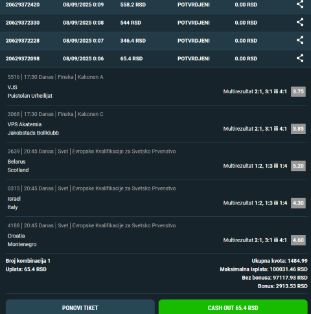Share ticket 20629372228
The image size is (311, 314).
300,40
